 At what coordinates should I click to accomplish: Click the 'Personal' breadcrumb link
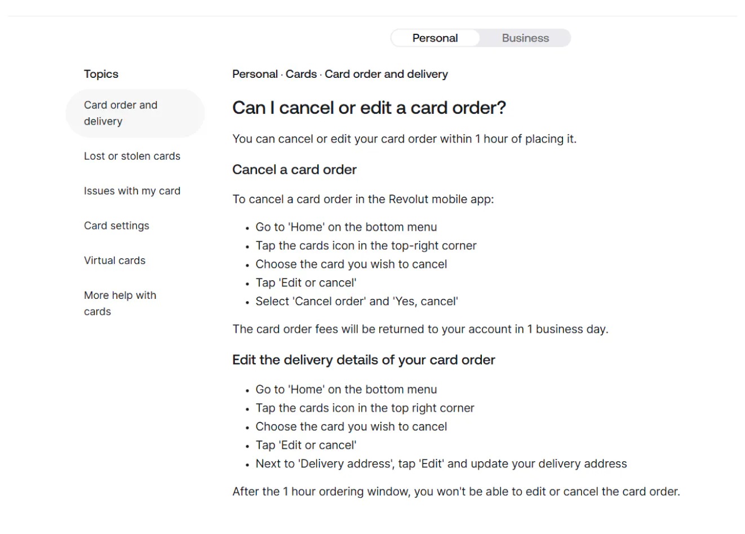point(255,74)
